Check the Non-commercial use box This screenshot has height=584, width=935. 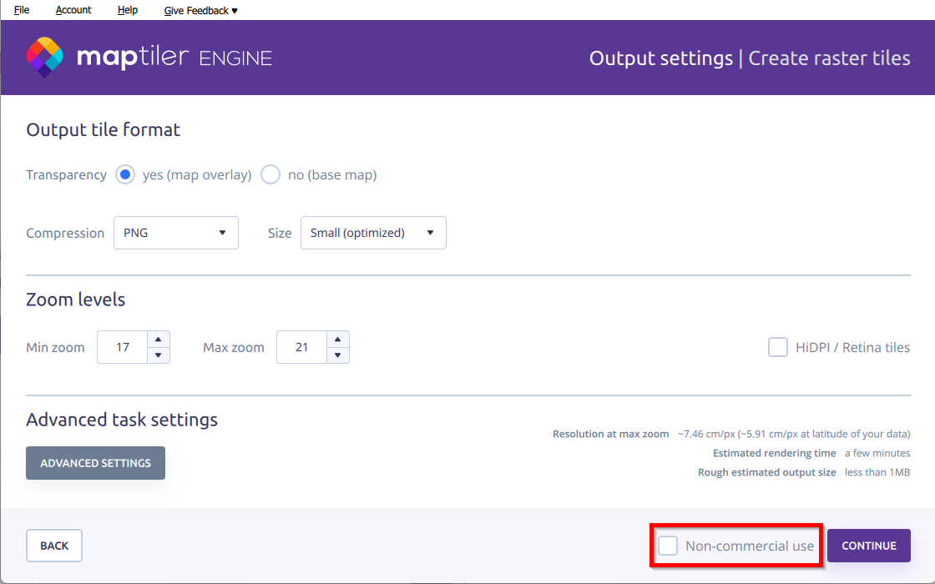tap(668, 546)
